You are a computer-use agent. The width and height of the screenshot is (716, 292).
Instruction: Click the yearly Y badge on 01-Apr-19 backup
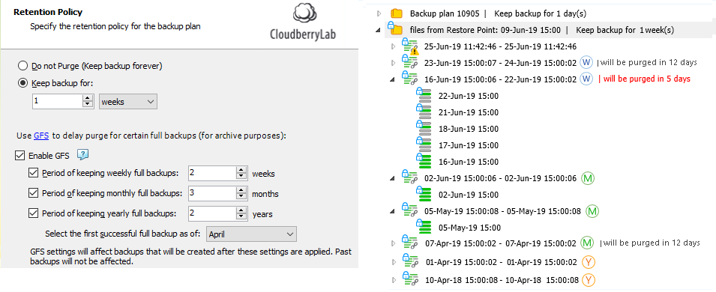589,262
